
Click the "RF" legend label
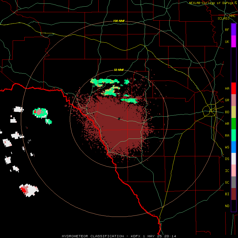[x=227, y=30]
